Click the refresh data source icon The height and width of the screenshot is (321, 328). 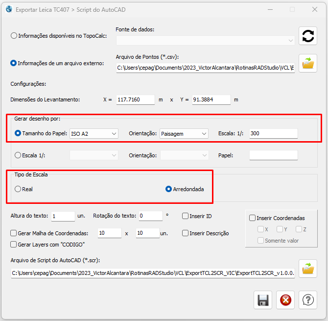coord(307,36)
